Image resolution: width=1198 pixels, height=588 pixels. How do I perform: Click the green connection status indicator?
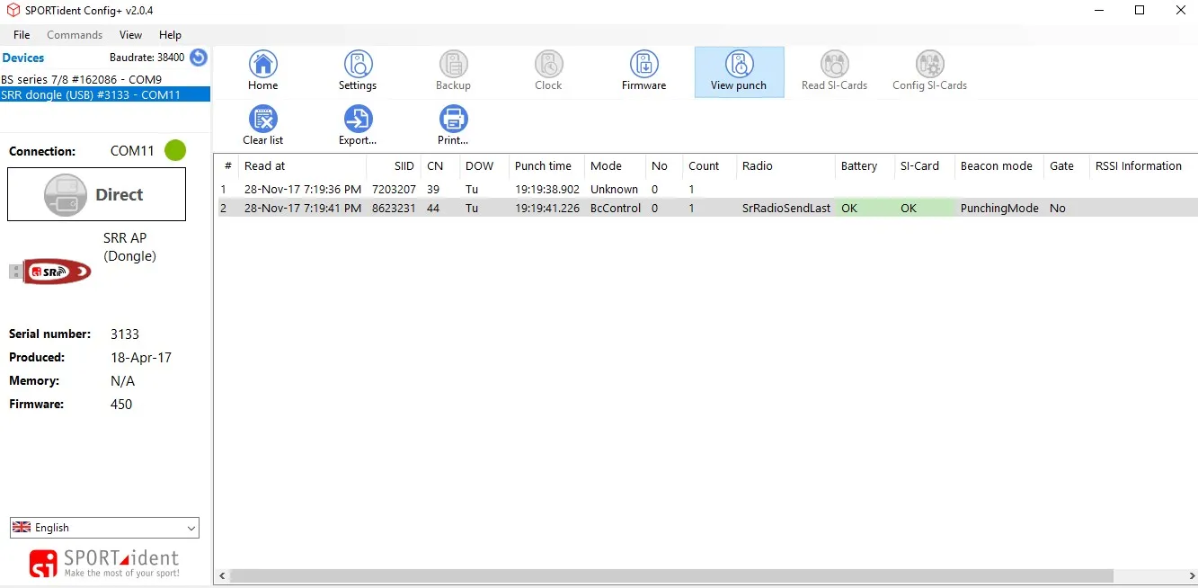click(x=175, y=150)
